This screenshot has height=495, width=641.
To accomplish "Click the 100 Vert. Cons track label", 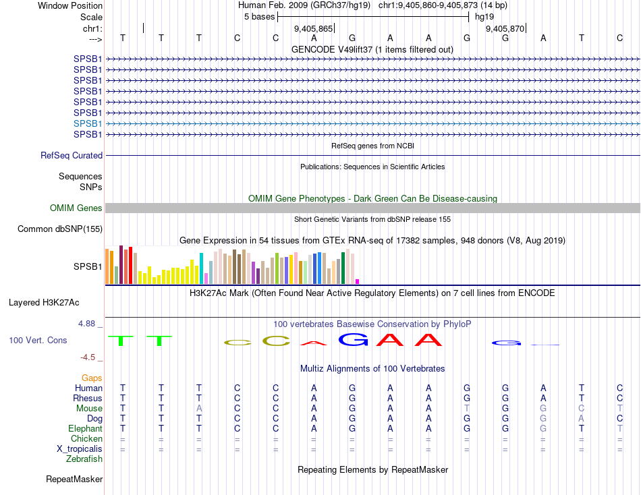I will point(38,340).
